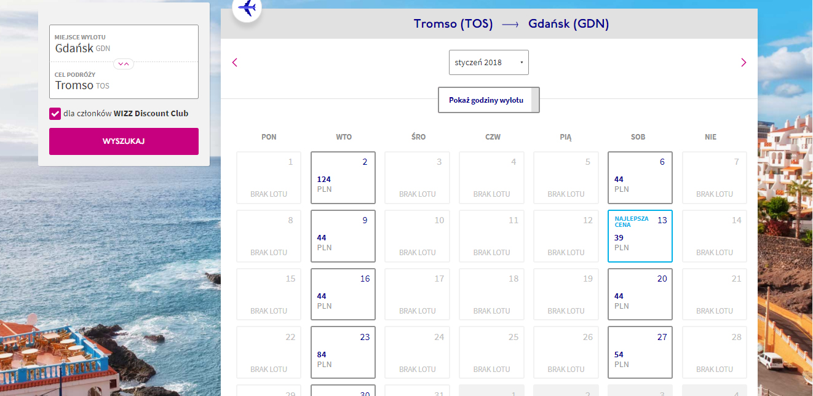Go to previous month with left arrow

click(x=234, y=62)
